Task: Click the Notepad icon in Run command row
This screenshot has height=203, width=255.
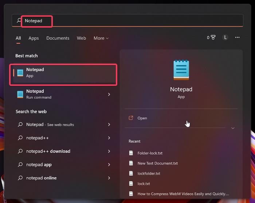Action: pos(20,94)
